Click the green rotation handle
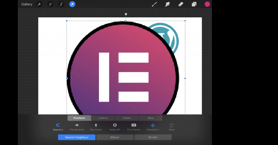278x145 pixels. pos(126,14)
